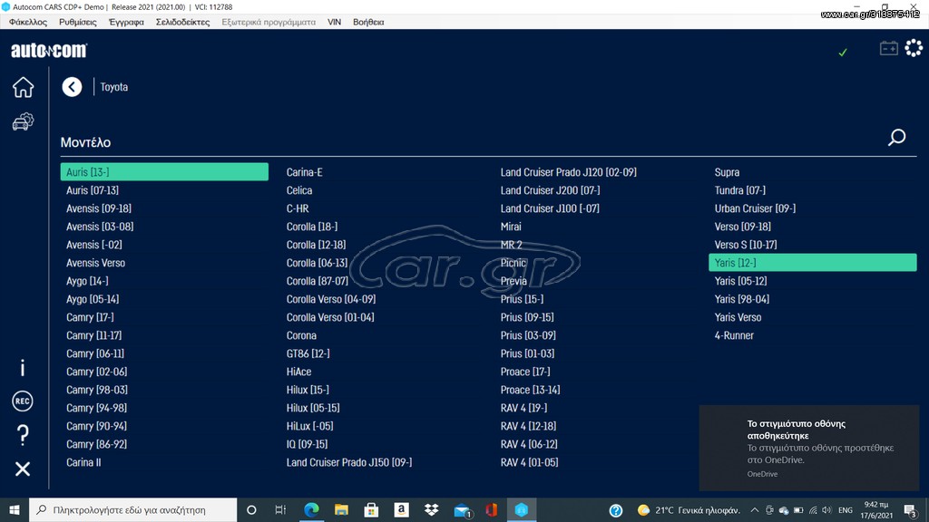Select HiAce model
Viewport: 929px width, 522px height.
pyautogui.click(x=298, y=372)
